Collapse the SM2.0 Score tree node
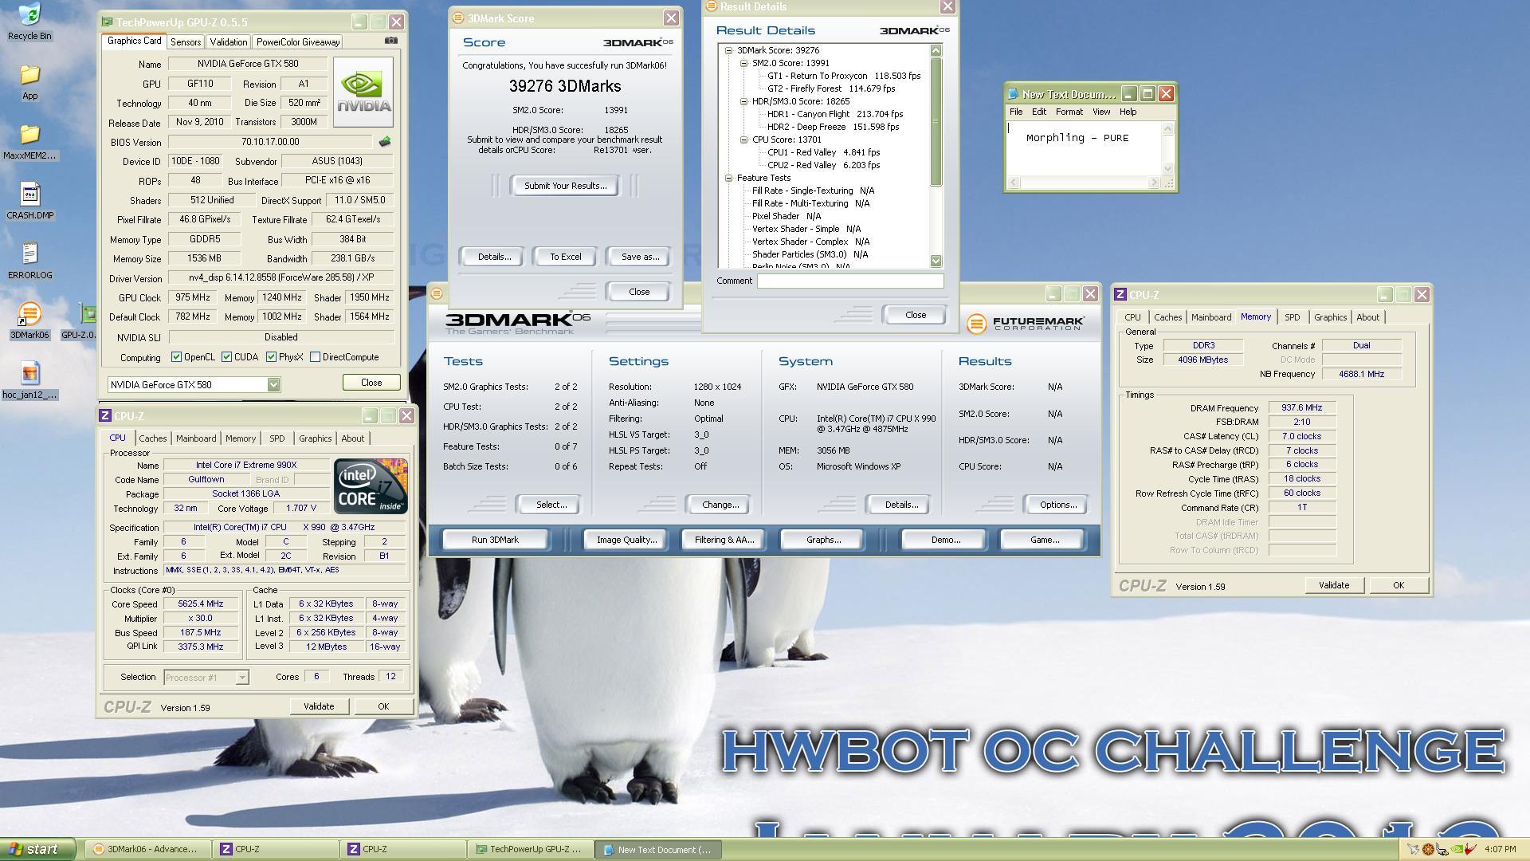This screenshot has height=861, width=1530. pyautogui.click(x=743, y=63)
